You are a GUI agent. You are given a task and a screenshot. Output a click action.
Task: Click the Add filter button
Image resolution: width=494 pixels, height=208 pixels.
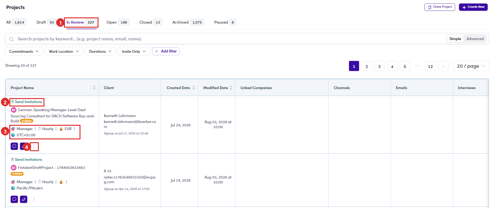tap(166, 51)
